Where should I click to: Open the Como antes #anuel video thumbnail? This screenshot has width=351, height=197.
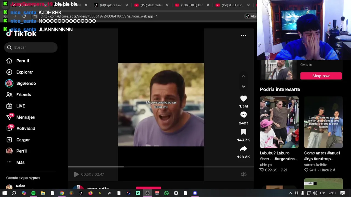tap(323, 122)
